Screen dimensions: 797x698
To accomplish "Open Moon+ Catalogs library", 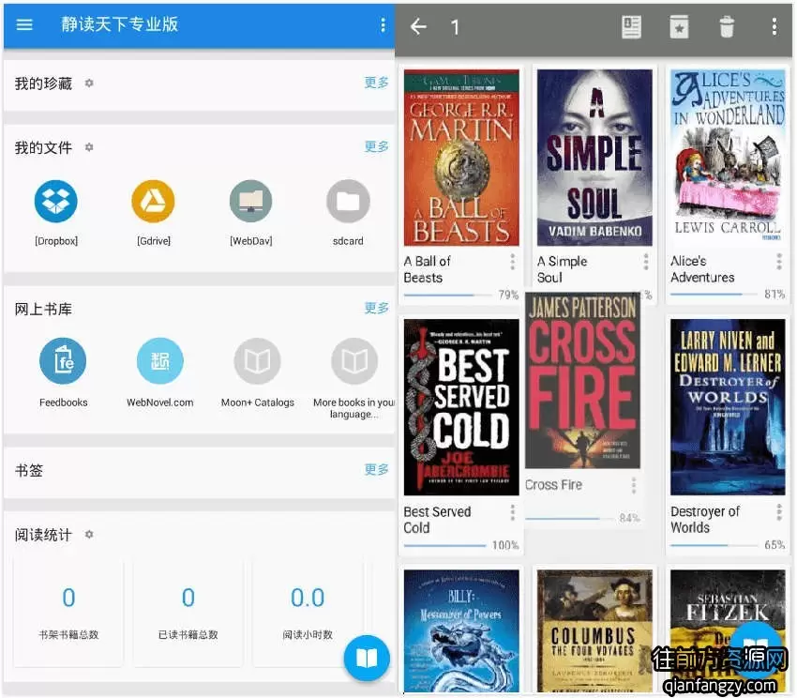I will tap(257, 361).
